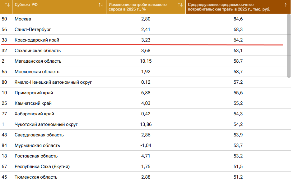This screenshot has width=294, height=182.
Task: Select the Санкт-Петербург row name
Action: pos(33,29)
